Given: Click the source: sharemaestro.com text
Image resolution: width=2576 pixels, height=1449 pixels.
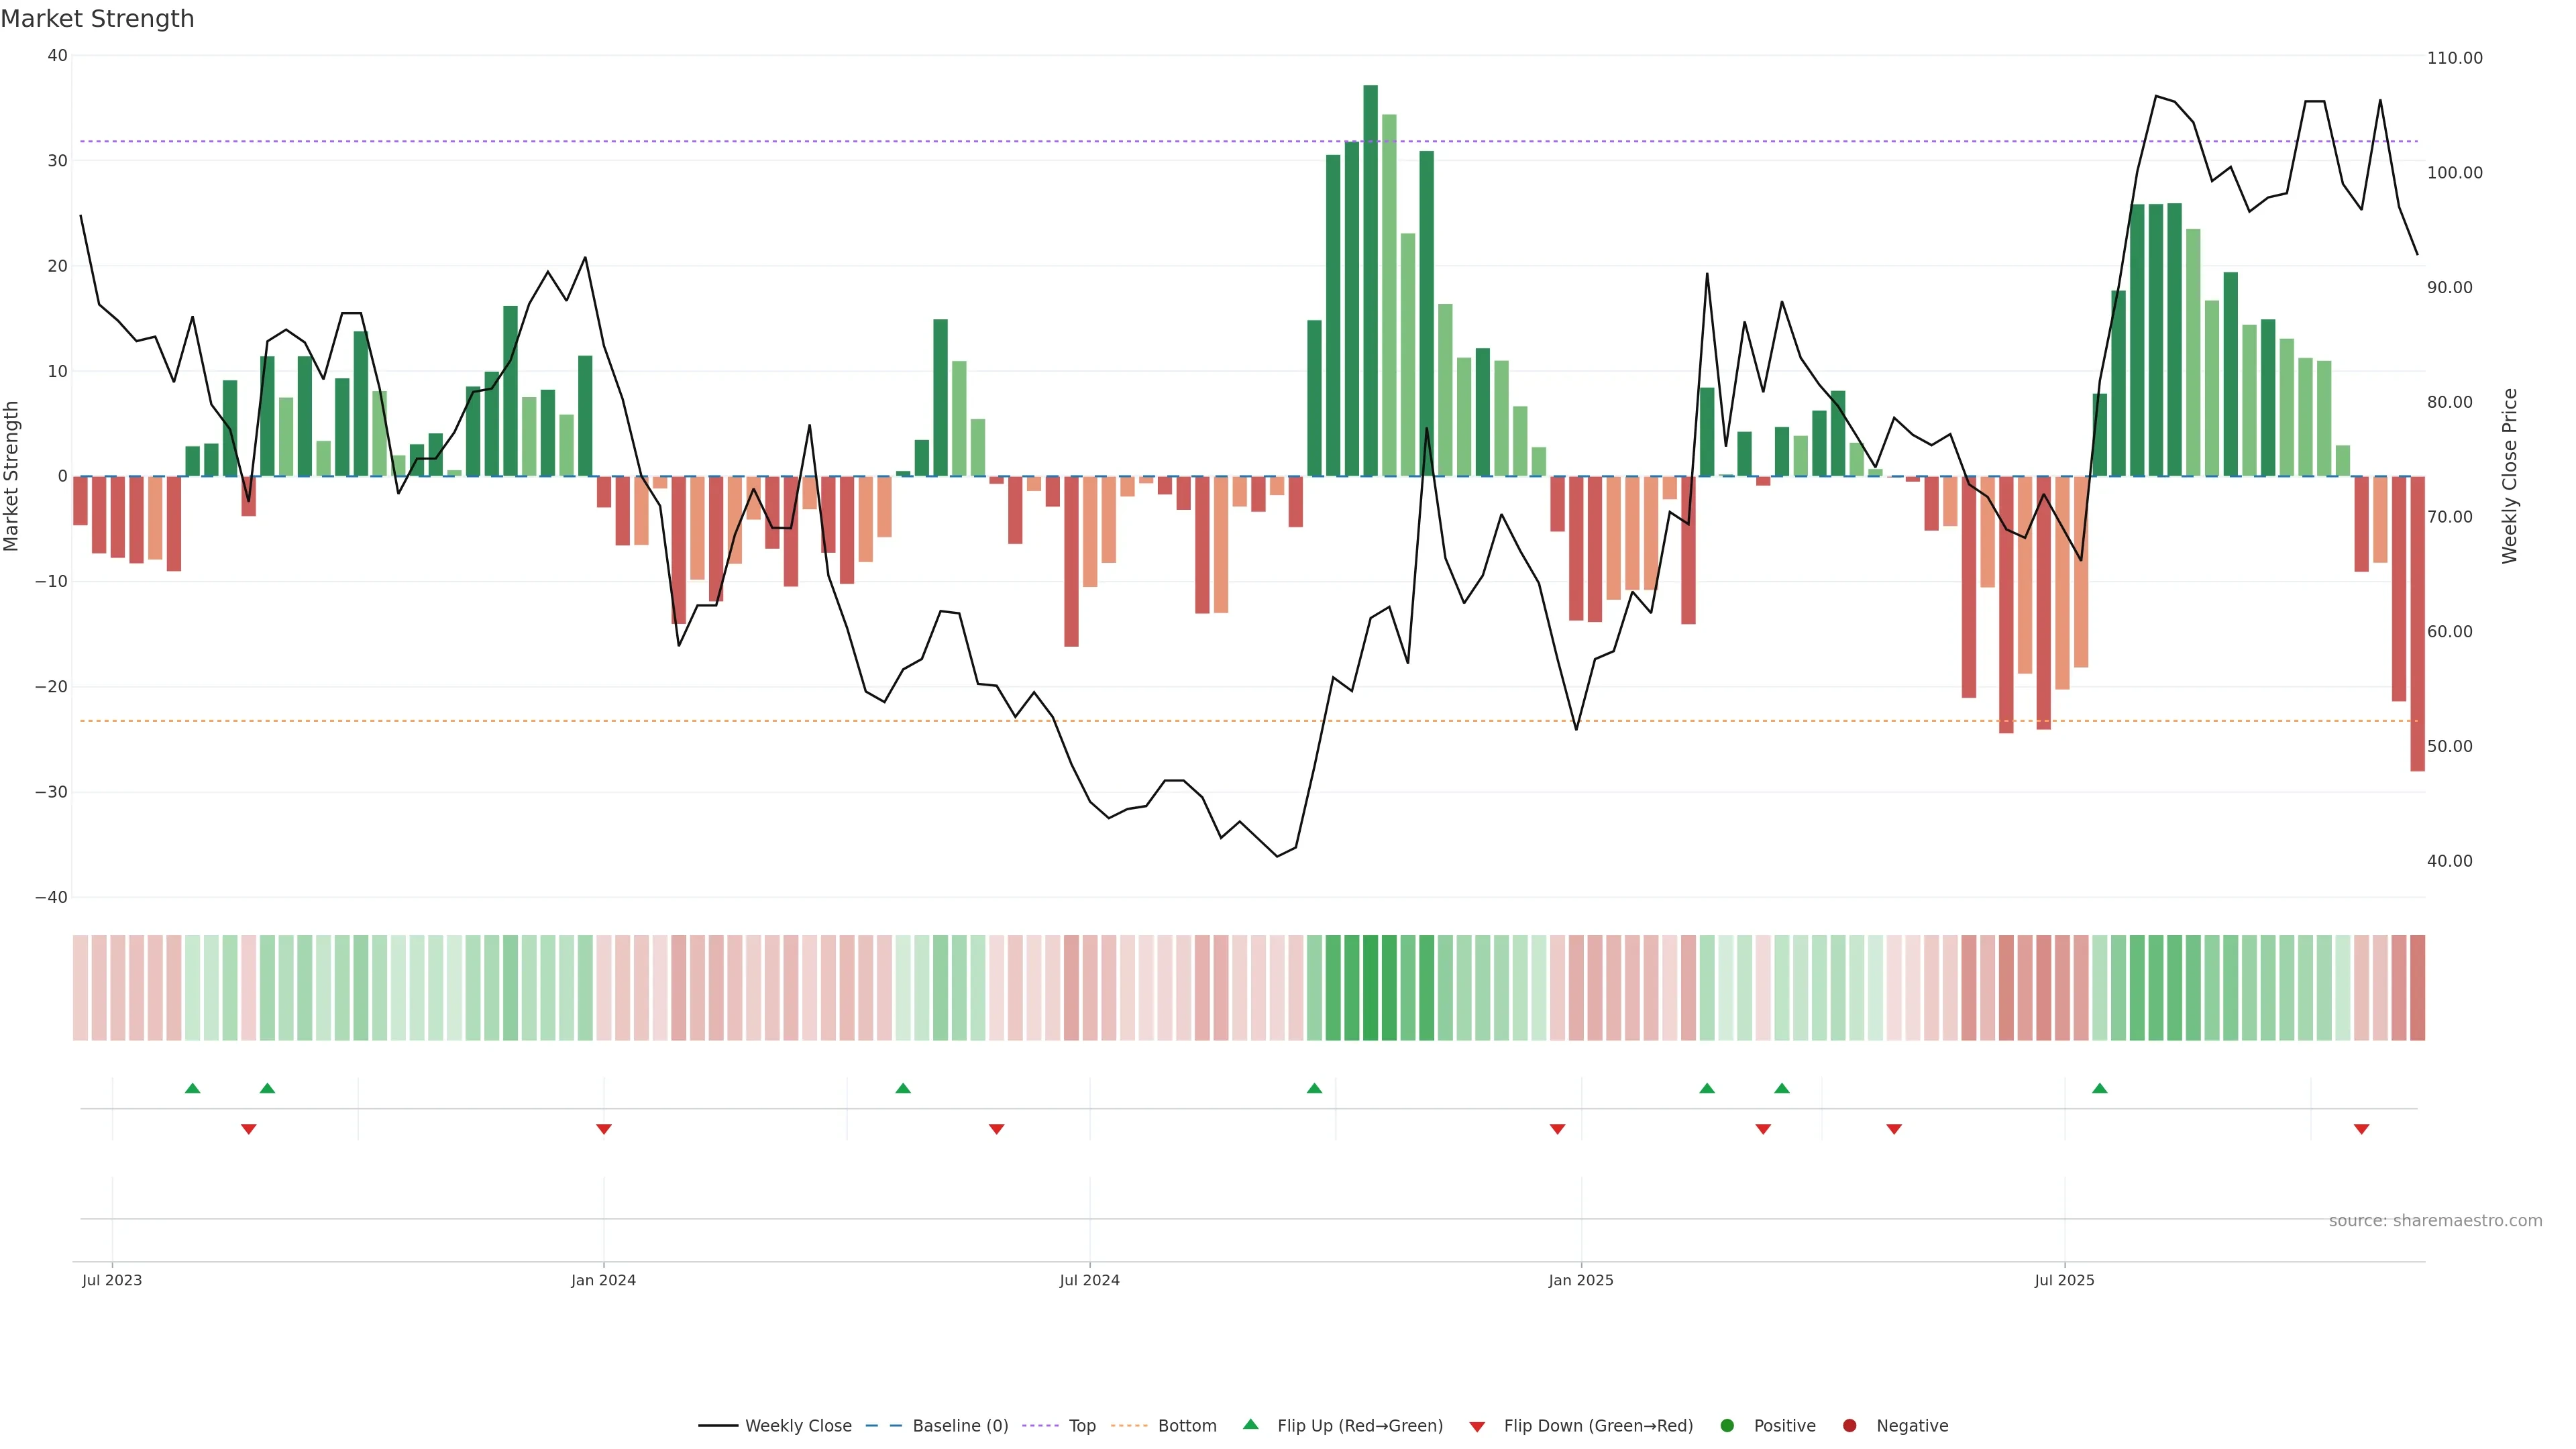Looking at the screenshot, I should pyautogui.click(x=2435, y=1220).
